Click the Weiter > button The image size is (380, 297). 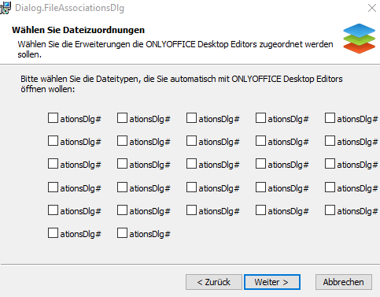[x=272, y=282]
